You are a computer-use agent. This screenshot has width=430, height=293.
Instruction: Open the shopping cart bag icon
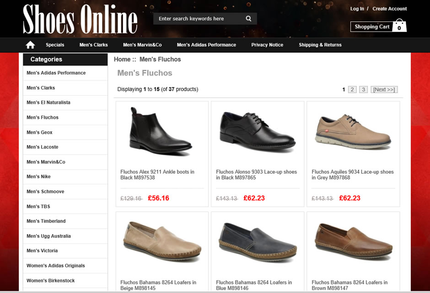399,26
